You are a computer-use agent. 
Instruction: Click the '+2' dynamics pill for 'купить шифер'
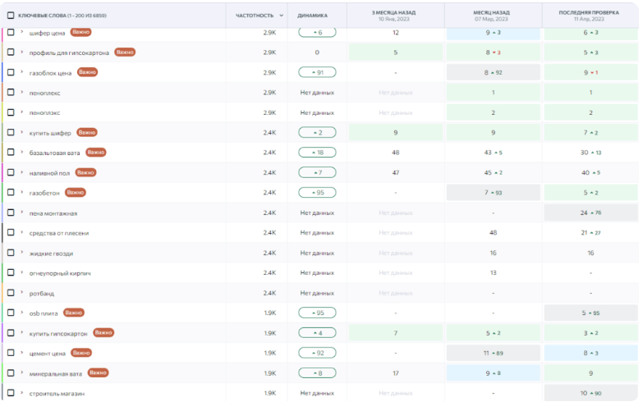318,132
